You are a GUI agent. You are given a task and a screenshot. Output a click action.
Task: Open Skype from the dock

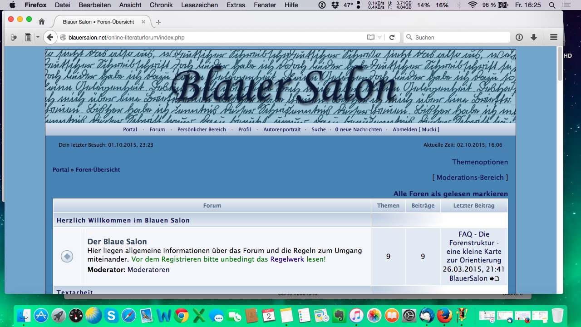pos(111,315)
